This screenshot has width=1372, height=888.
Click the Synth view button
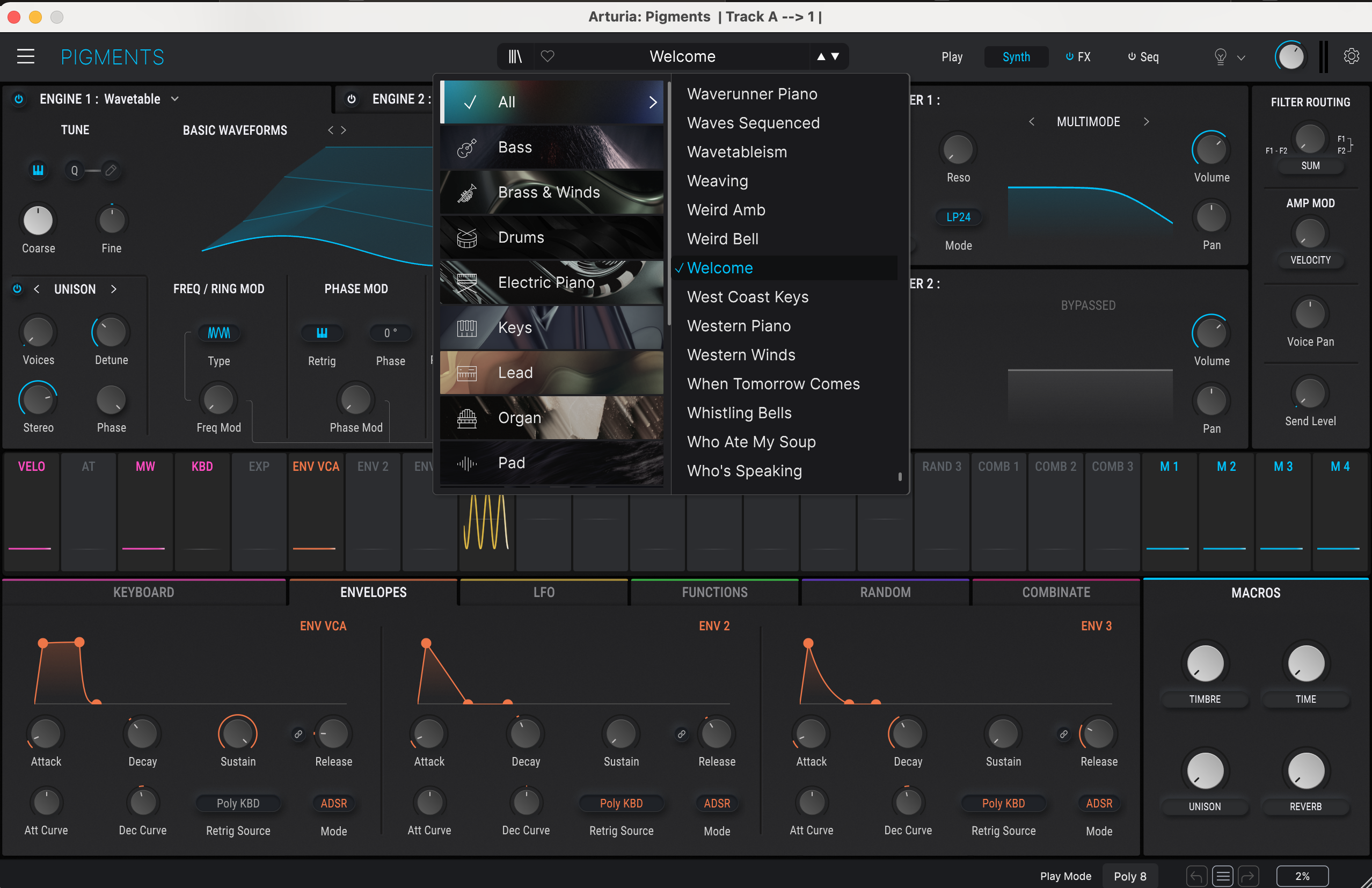coord(1016,56)
